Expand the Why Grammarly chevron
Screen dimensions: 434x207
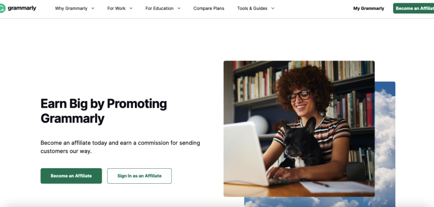click(92, 8)
